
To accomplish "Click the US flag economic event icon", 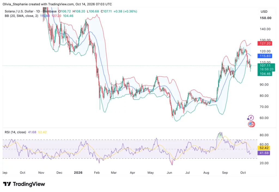I will (251, 124).
